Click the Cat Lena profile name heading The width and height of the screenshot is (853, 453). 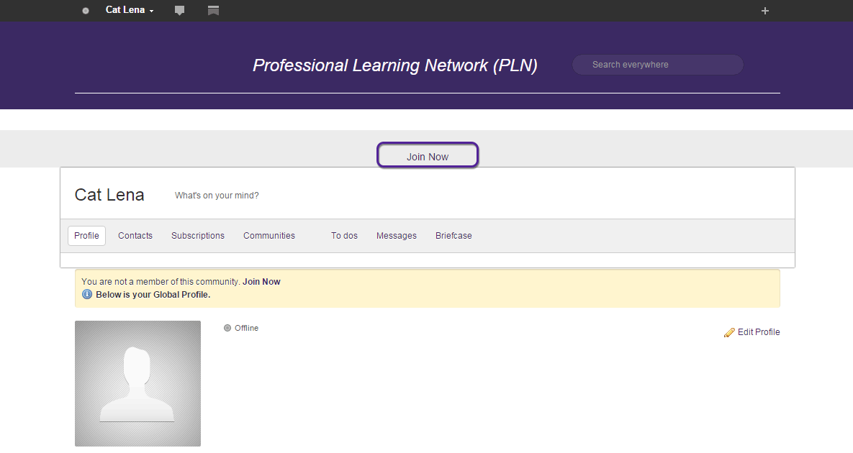point(109,194)
